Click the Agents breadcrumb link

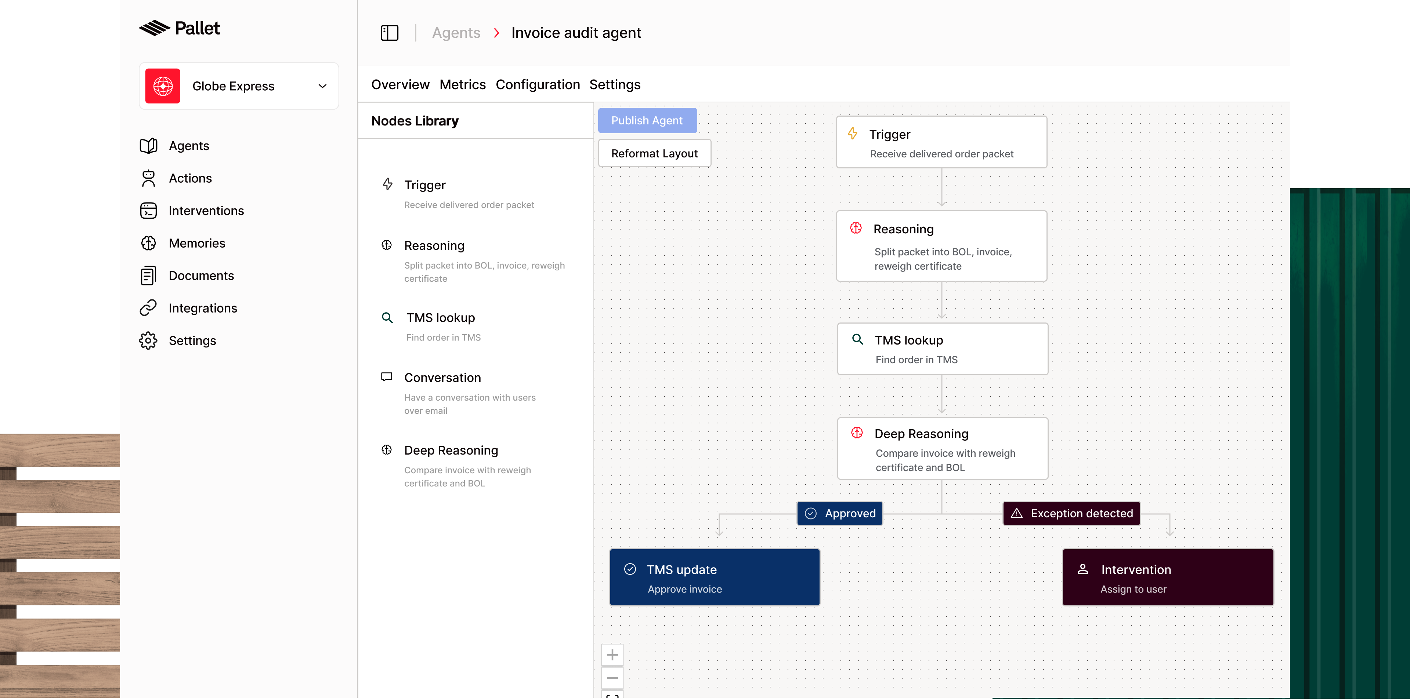pyautogui.click(x=456, y=33)
